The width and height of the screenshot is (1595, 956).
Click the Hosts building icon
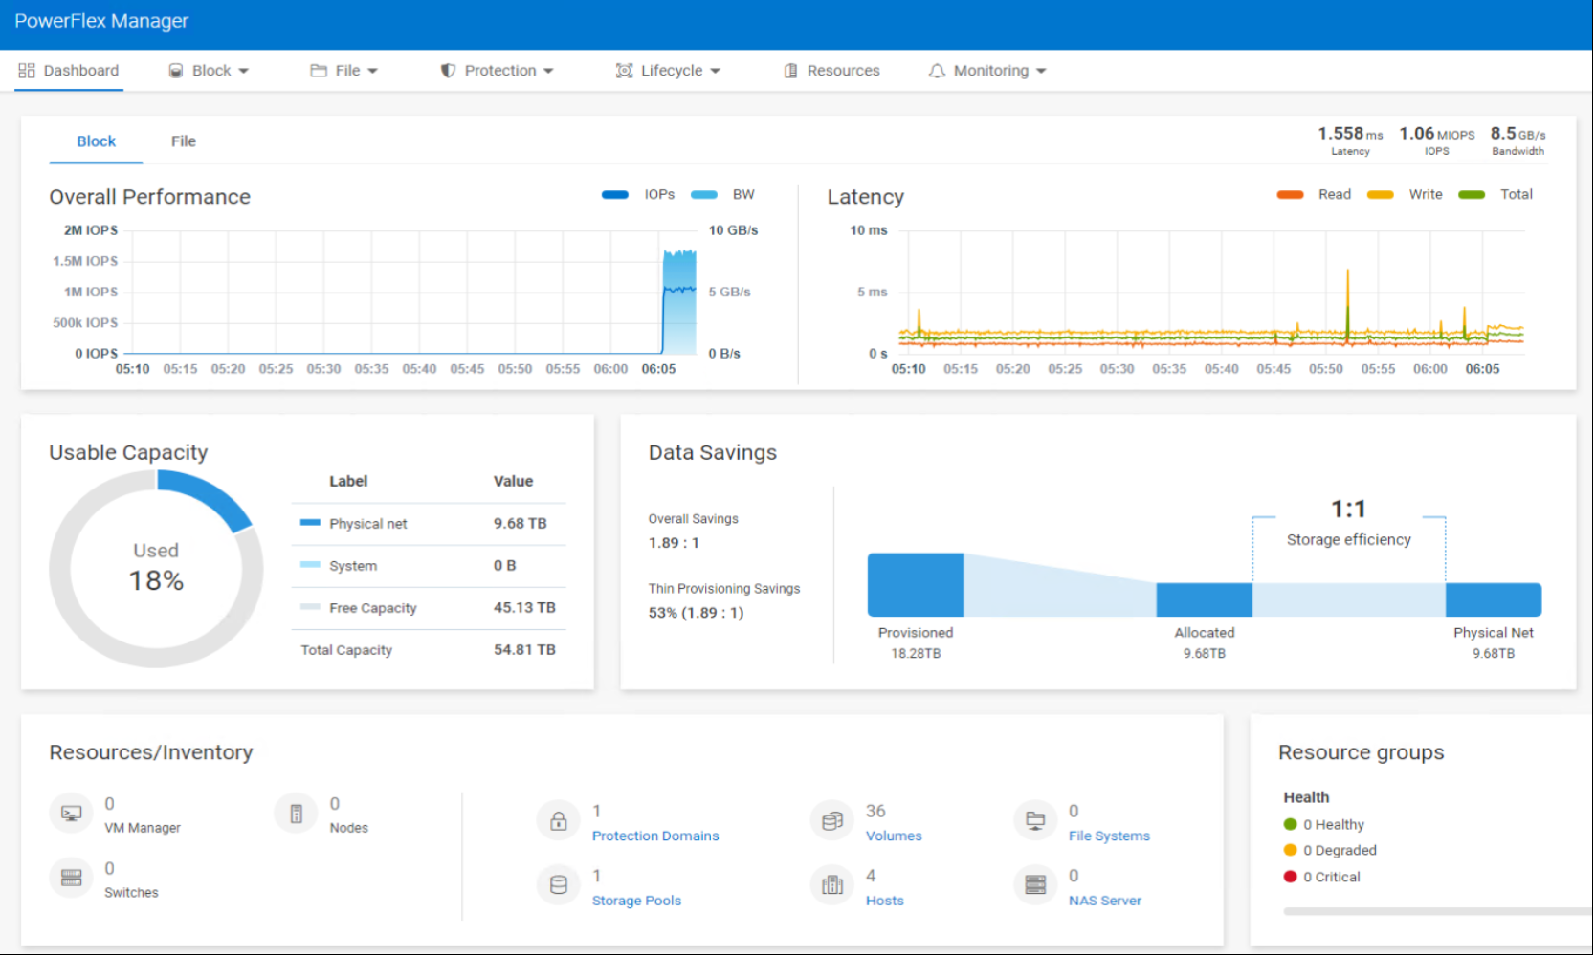(x=832, y=886)
